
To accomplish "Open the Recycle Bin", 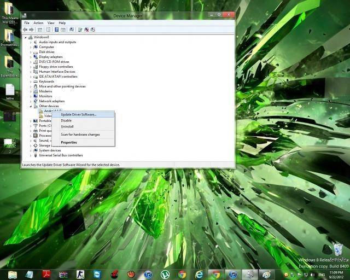I will pos(339,251).
